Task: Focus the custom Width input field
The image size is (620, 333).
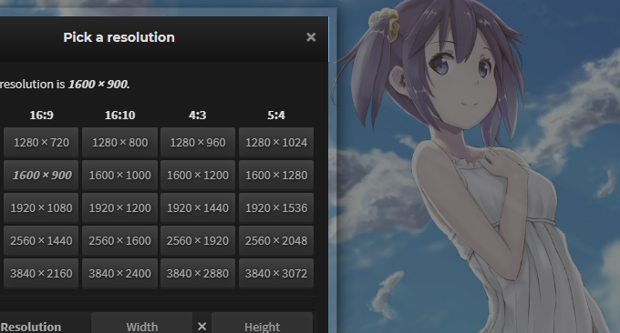Action: 142,324
